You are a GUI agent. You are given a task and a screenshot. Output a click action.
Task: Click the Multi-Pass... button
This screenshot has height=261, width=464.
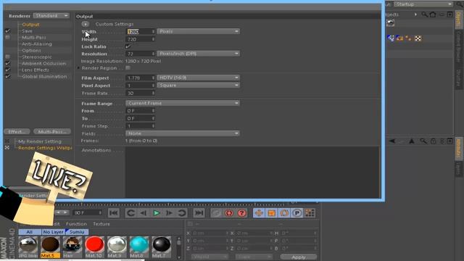[52, 131]
